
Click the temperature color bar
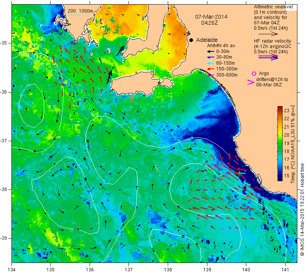pos(280,143)
